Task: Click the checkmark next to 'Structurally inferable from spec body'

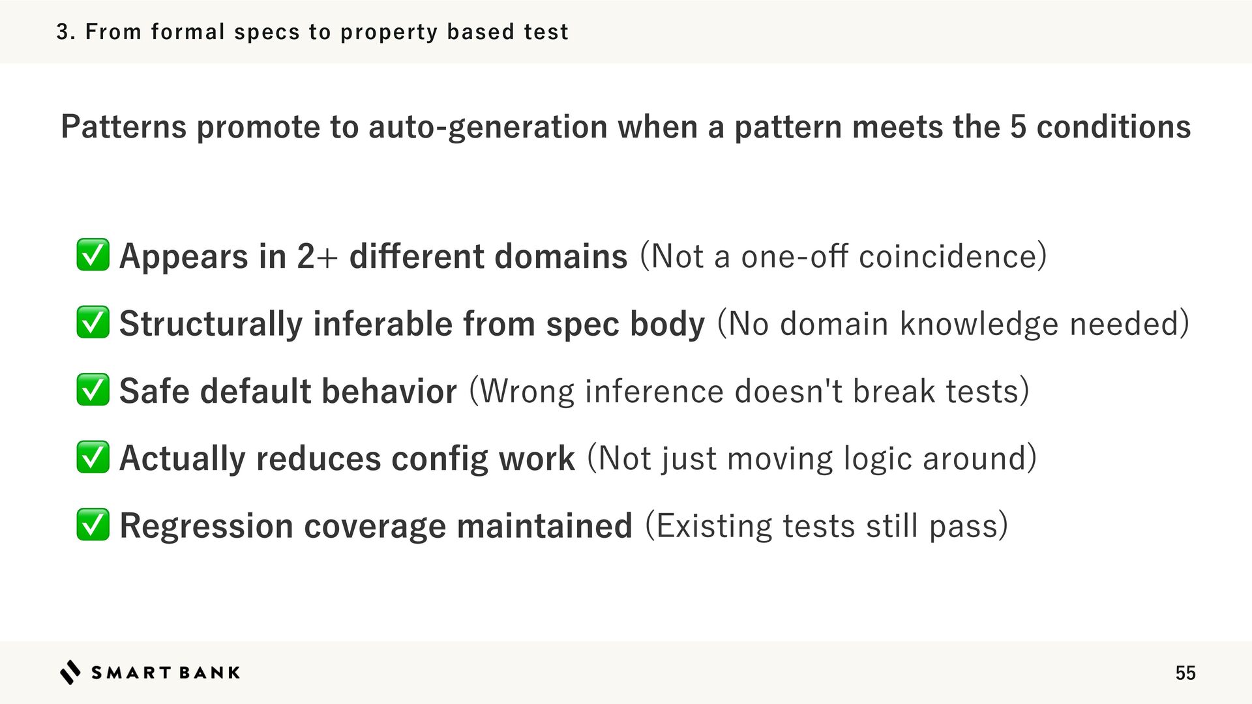Action: click(93, 323)
